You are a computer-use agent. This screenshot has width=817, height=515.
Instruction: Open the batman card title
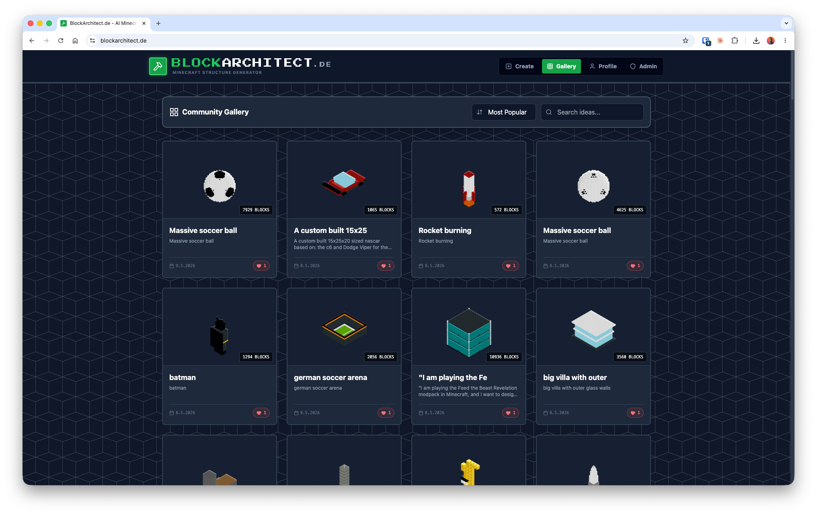183,378
